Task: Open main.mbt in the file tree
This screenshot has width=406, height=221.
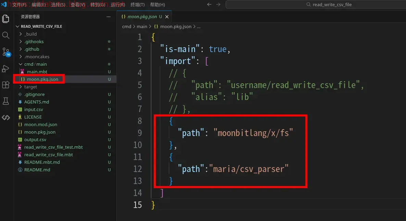Action: [x=37, y=72]
